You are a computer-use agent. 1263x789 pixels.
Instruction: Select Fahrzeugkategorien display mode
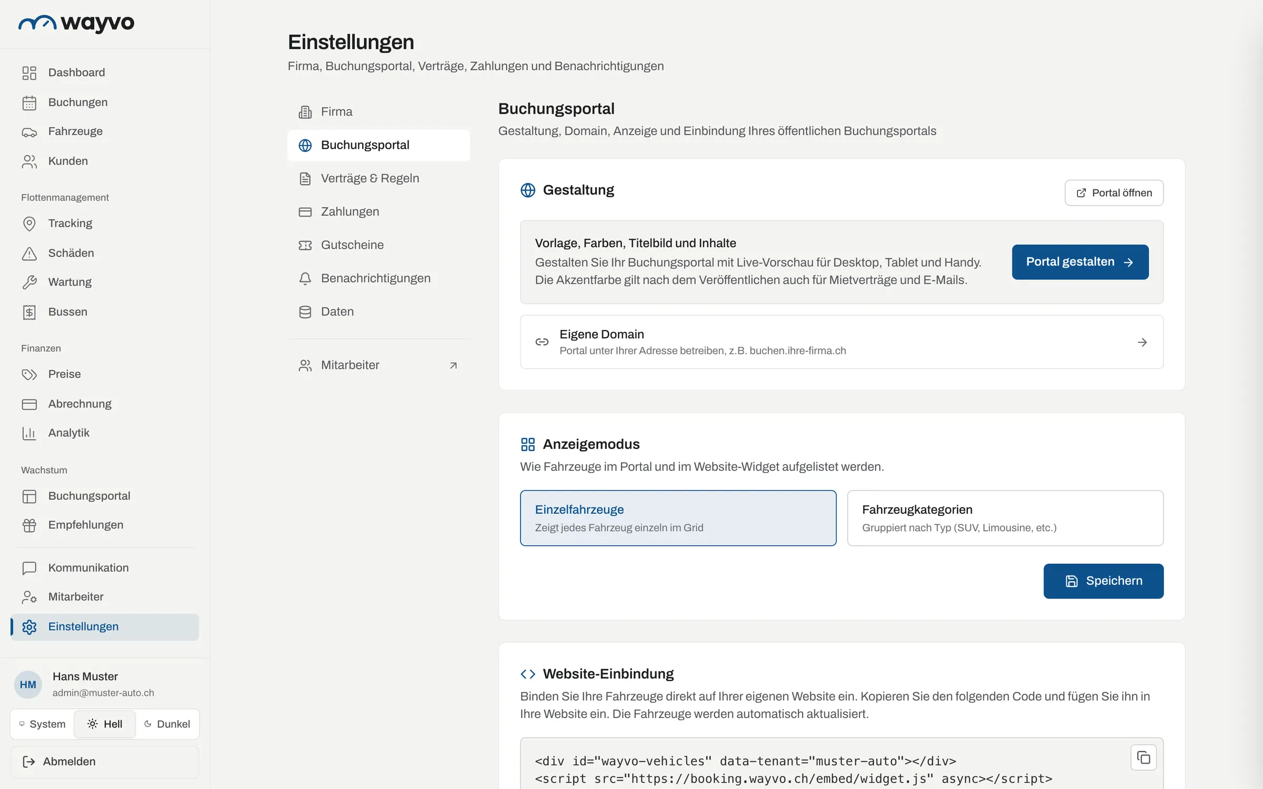[1005, 518]
